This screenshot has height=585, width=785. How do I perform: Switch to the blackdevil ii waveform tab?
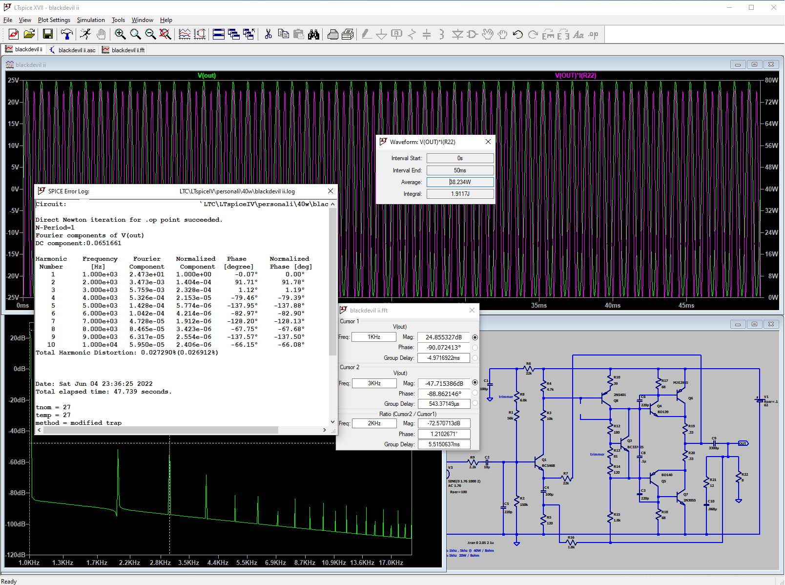pyautogui.click(x=24, y=49)
